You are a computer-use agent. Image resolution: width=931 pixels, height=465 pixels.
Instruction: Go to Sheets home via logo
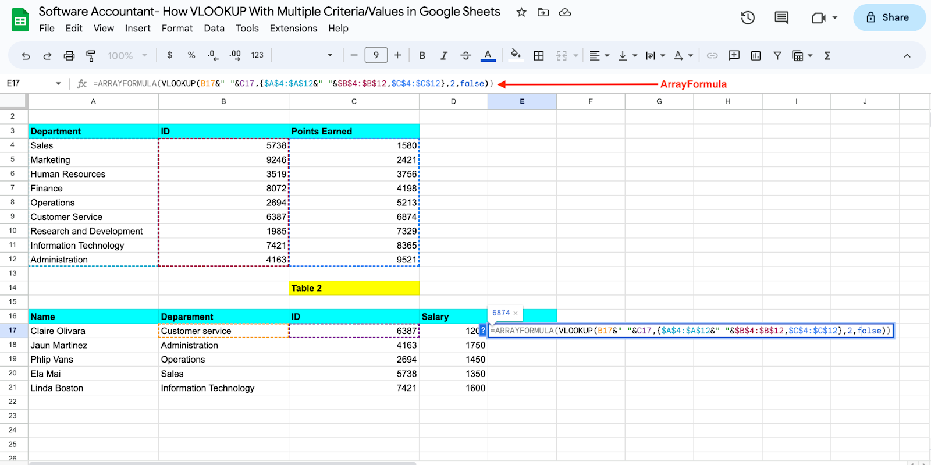click(x=20, y=20)
